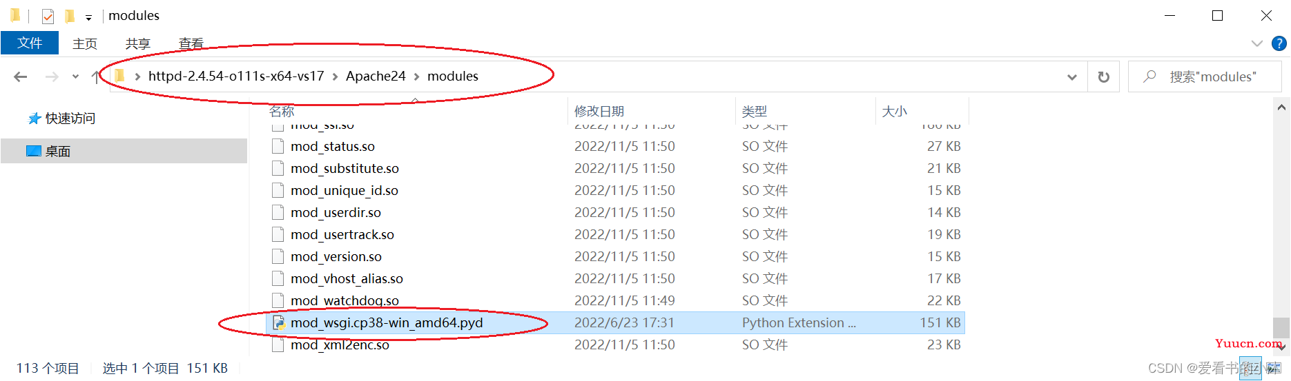Click the file icon of mod_unique_id.so
Viewport: 1291px width, 381px height.
pyautogui.click(x=278, y=190)
